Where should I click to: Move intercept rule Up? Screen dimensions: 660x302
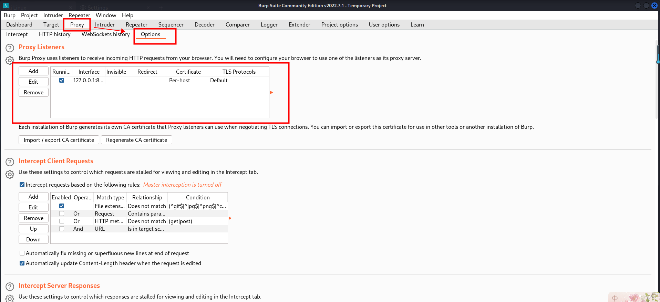click(33, 229)
